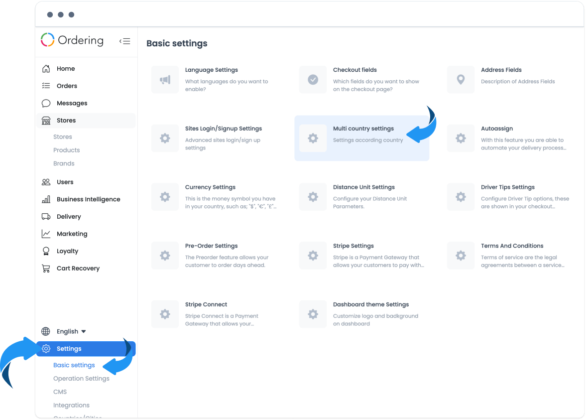Collapse the Settings menu section
This screenshot has width=586, height=420.
click(x=86, y=349)
